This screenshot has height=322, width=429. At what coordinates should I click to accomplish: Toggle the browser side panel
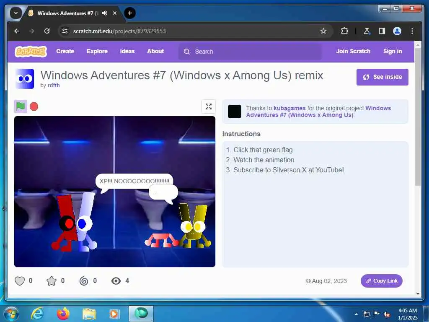pyautogui.click(x=382, y=31)
